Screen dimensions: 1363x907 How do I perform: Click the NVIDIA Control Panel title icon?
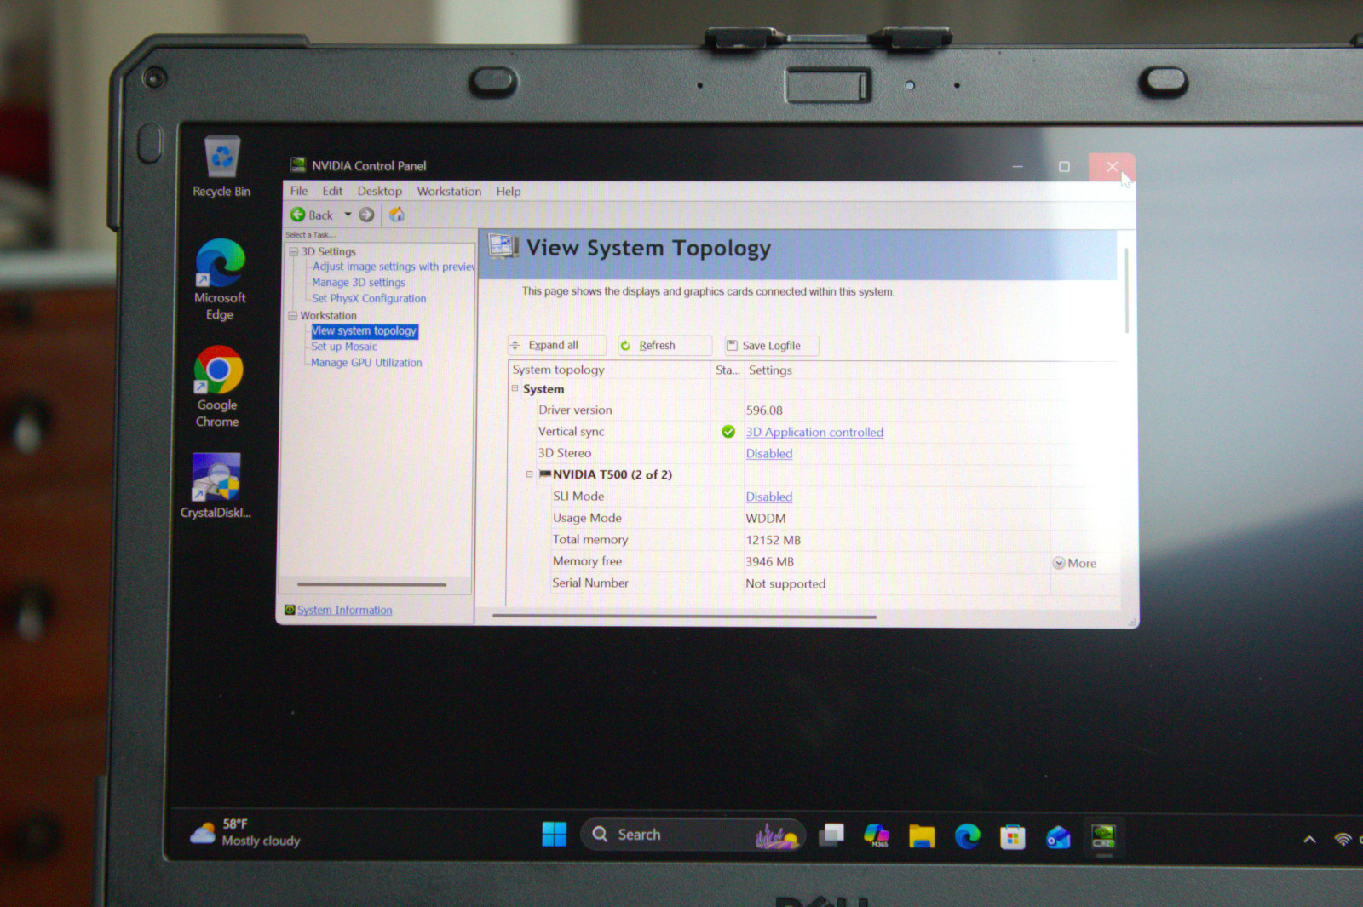298,164
